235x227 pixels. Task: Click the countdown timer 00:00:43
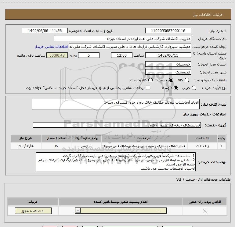coord(57,55)
